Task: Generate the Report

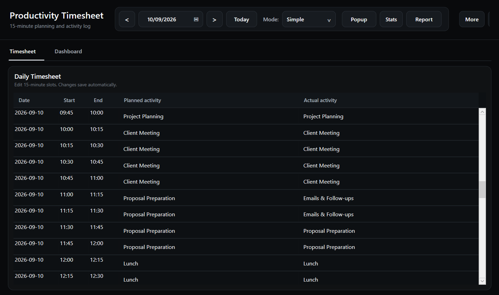Action: pyautogui.click(x=424, y=19)
